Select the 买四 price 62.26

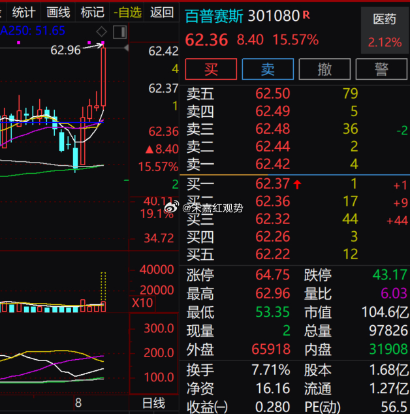pos(273,236)
